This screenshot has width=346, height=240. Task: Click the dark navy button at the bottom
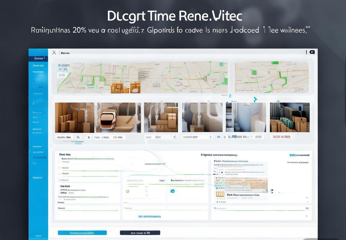[140, 233]
